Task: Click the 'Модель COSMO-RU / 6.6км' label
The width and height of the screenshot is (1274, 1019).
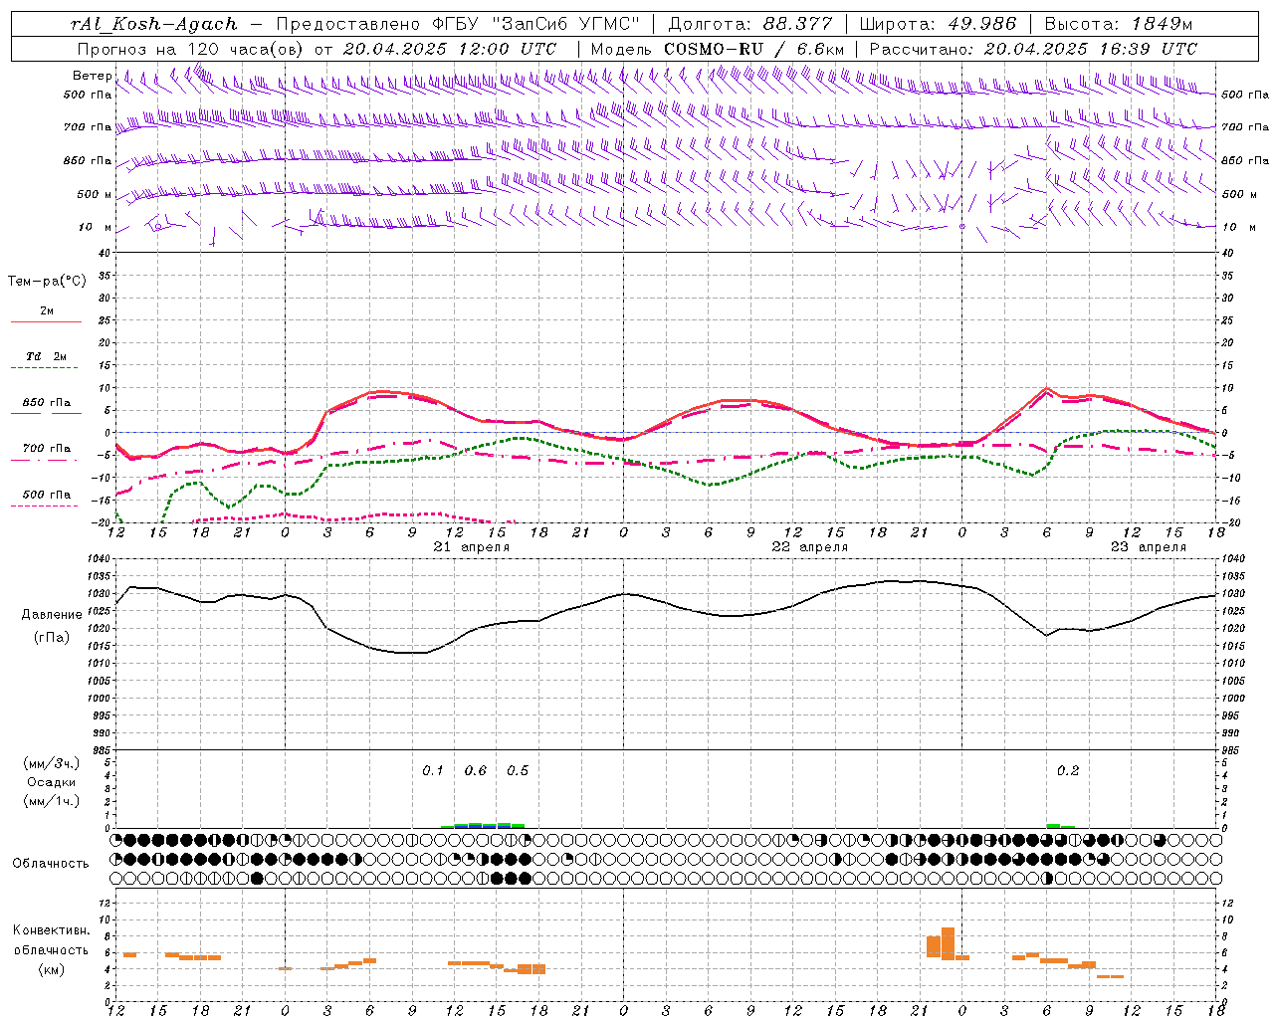Action: click(718, 49)
